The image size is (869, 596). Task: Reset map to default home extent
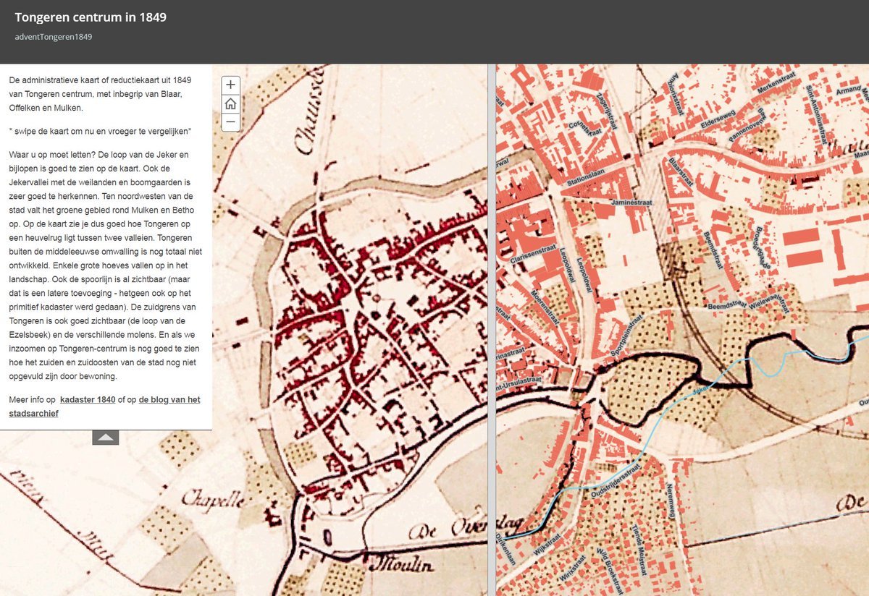(230, 103)
